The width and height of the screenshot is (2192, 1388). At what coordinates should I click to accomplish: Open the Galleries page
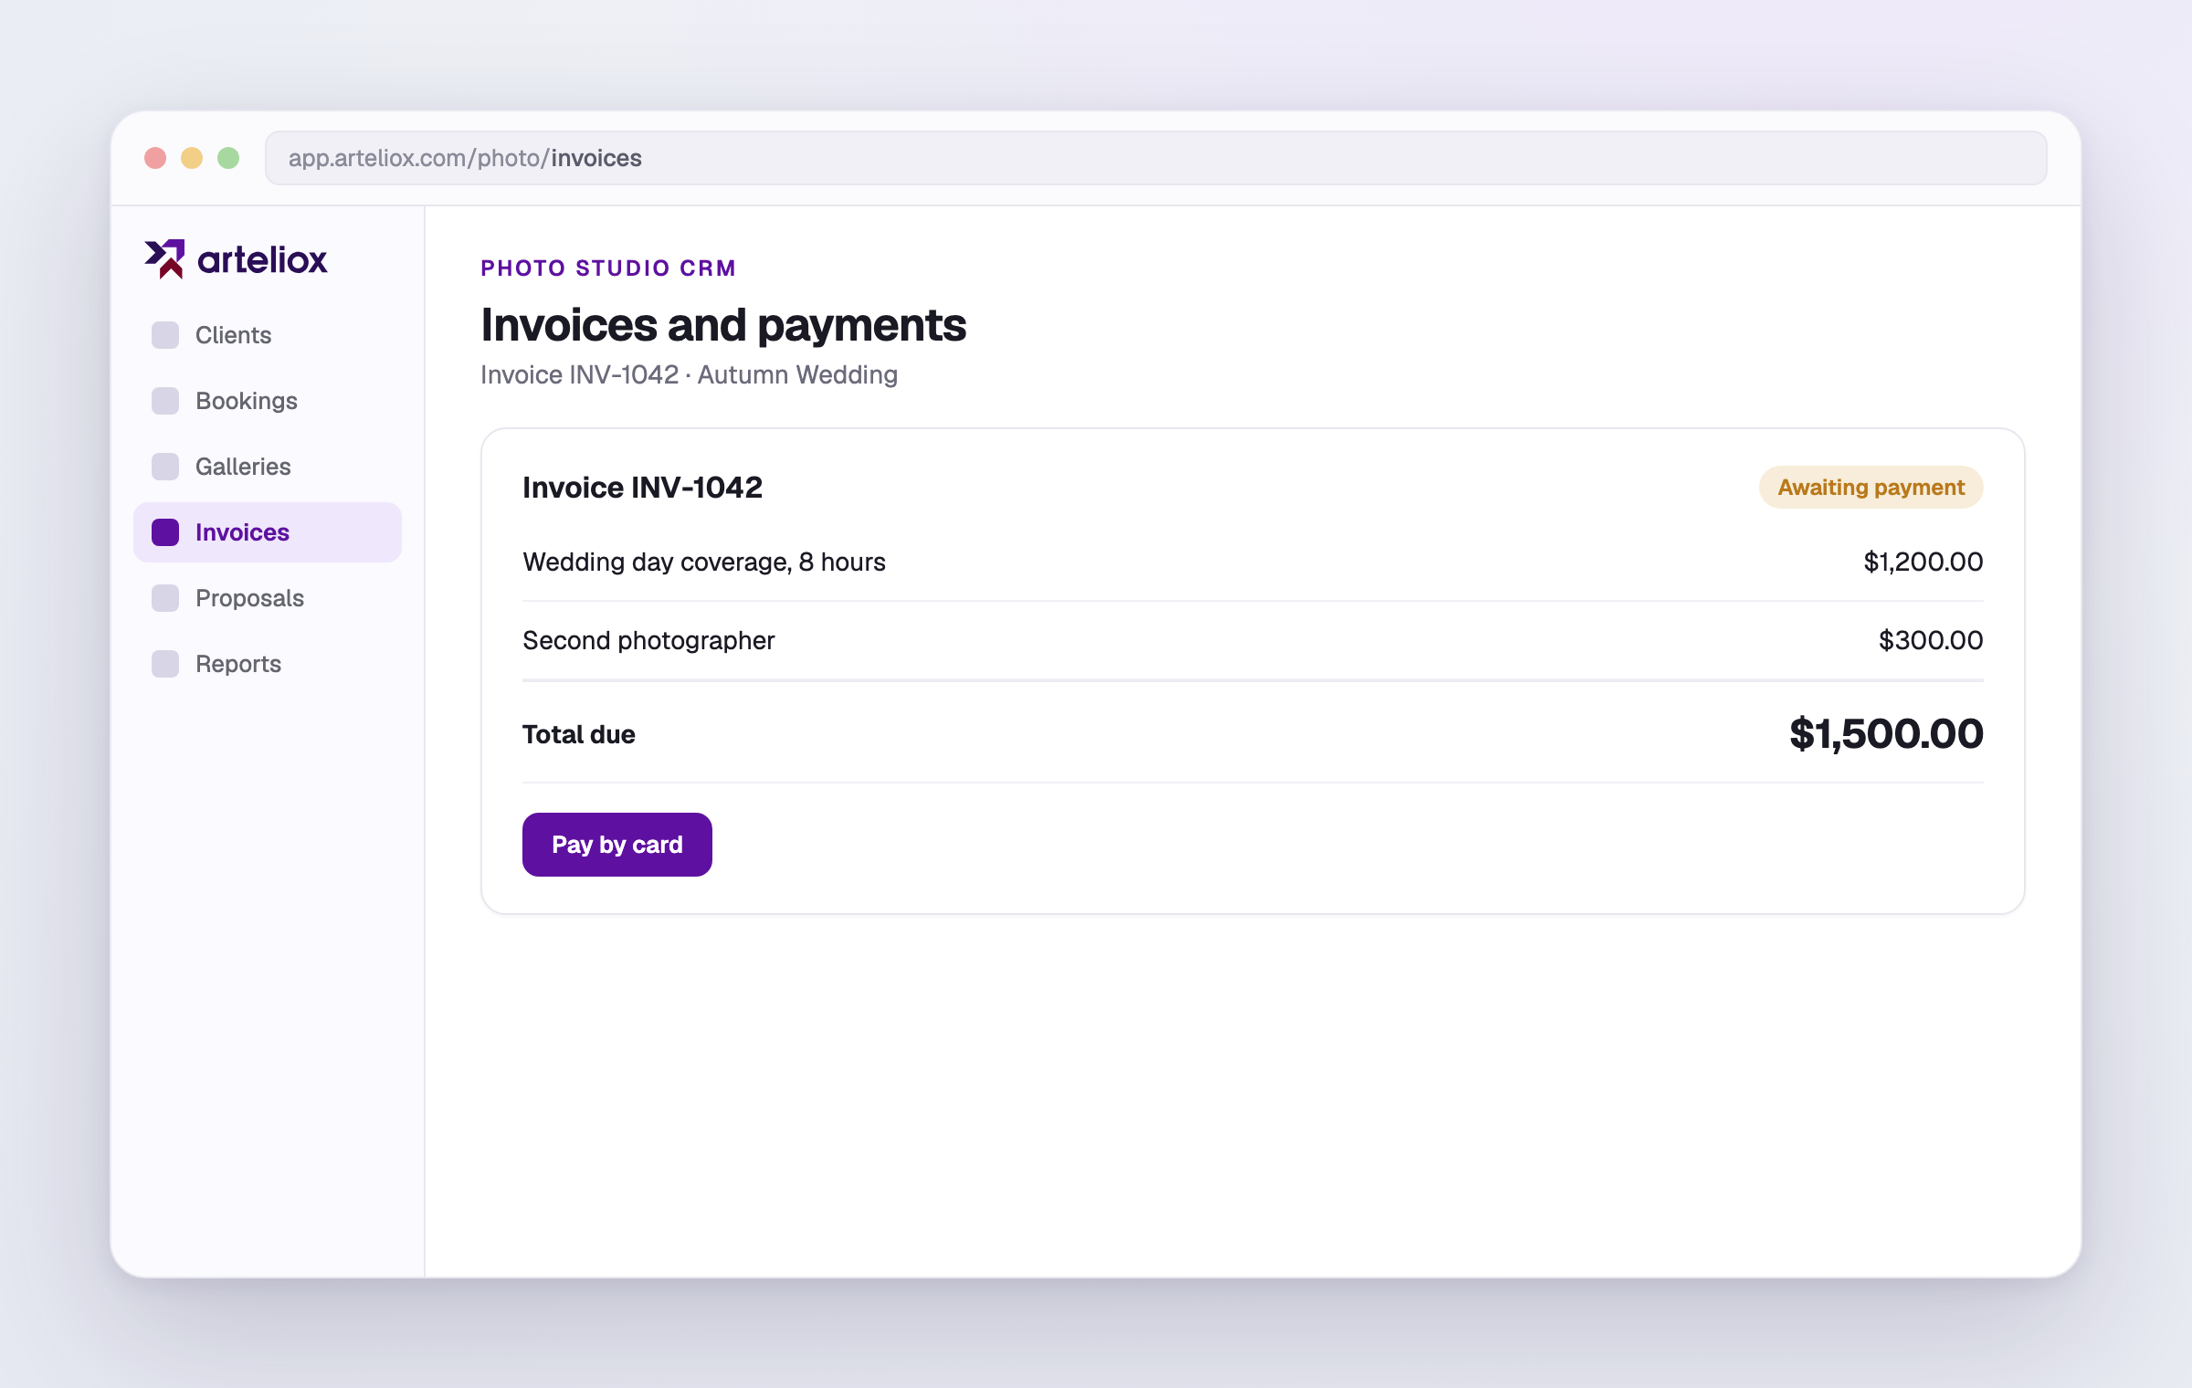(268, 467)
